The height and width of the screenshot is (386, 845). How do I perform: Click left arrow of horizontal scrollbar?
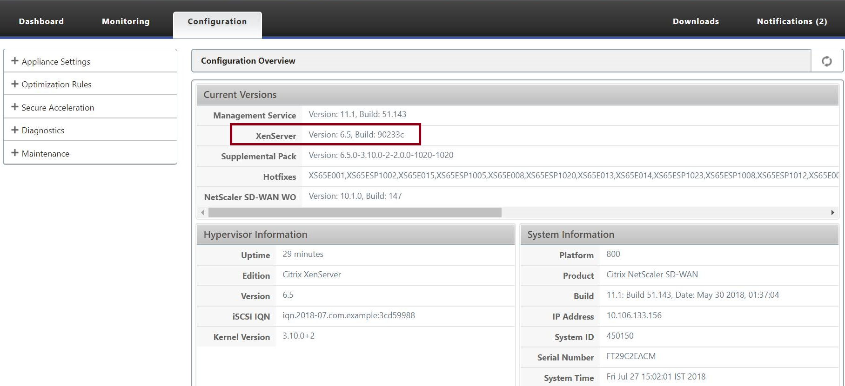click(202, 212)
